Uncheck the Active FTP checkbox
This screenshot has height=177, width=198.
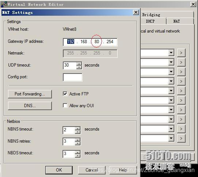[65, 94]
